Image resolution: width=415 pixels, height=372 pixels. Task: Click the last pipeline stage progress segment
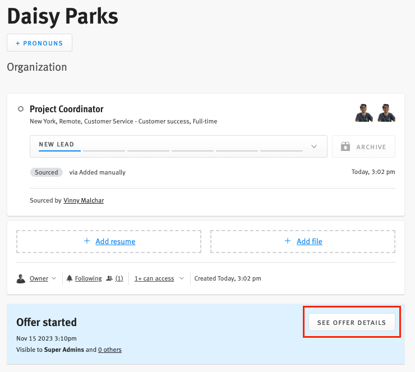(x=281, y=150)
